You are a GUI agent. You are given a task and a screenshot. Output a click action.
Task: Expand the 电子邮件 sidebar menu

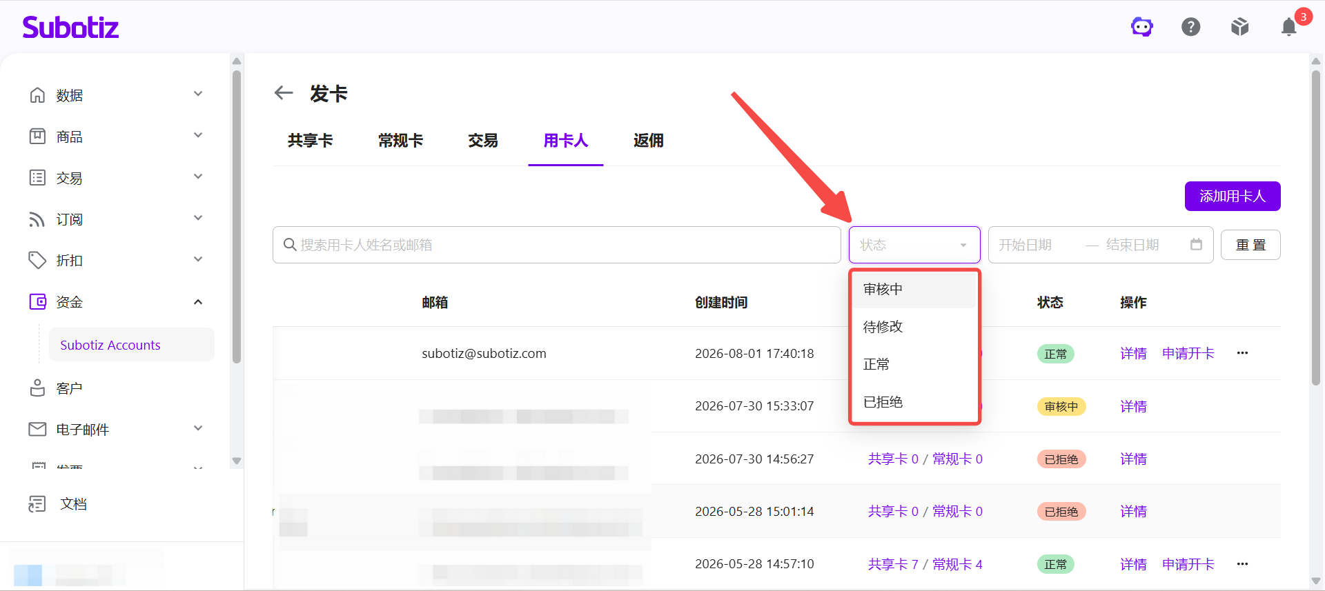pos(198,428)
